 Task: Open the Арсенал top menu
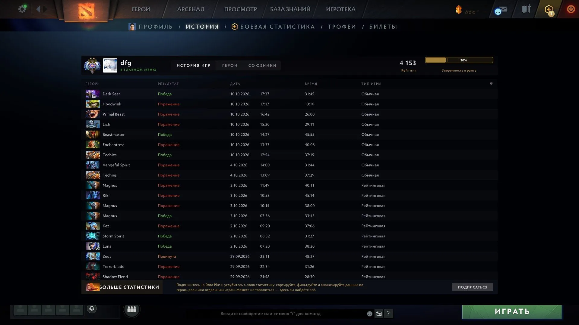191,9
